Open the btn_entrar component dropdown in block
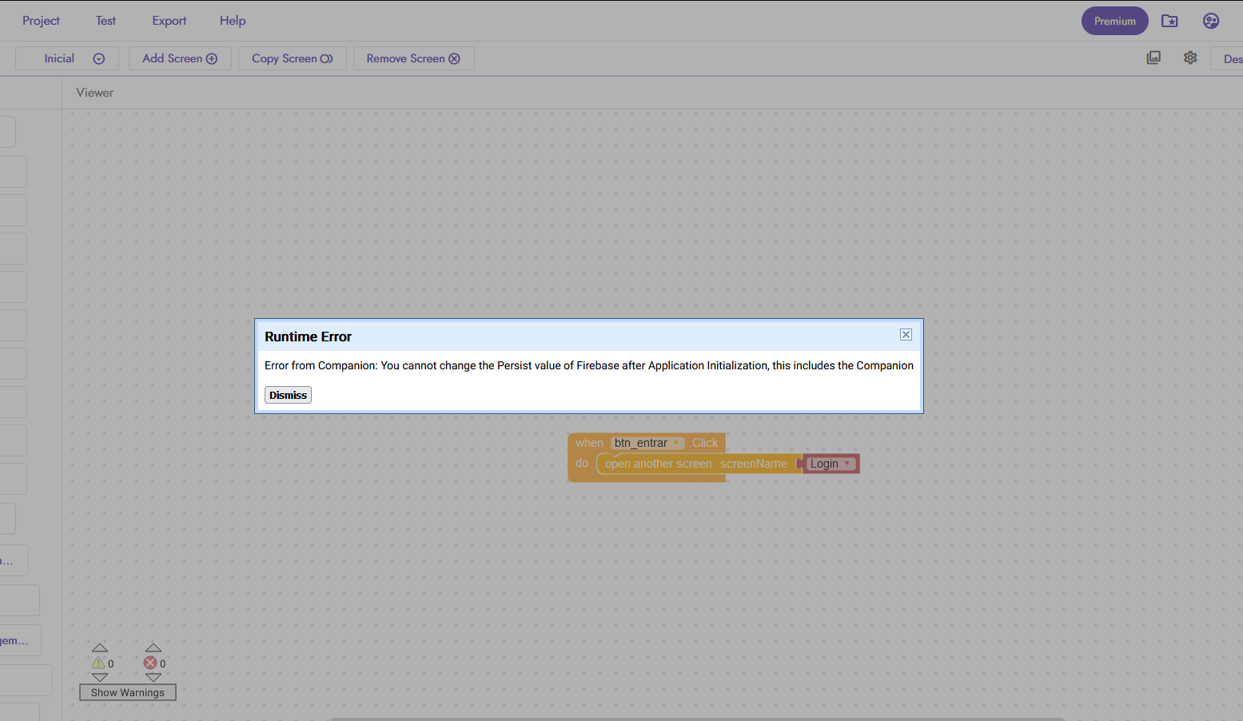Viewport: 1243px width, 721px height. [x=677, y=443]
